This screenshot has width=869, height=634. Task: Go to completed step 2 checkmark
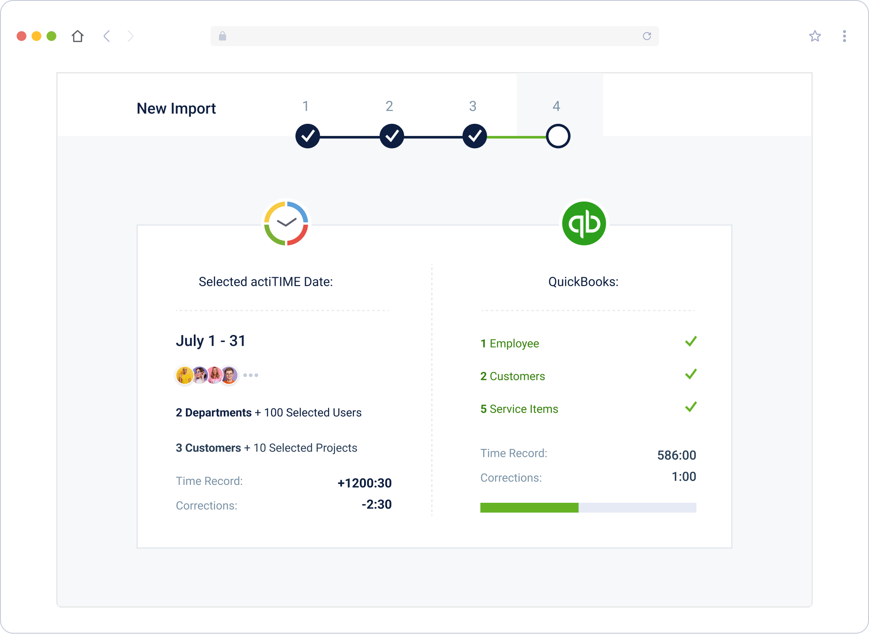[x=391, y=136]
